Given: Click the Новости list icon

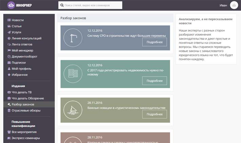Looking at the screenshot, I should 9,20.
